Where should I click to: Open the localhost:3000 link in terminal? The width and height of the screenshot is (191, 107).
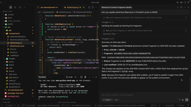(x=69, y=84)
